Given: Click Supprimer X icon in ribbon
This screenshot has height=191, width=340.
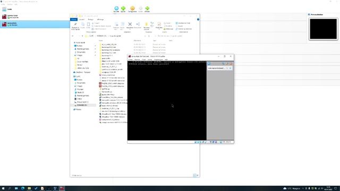Looking at the screenshot, I should [130, 24].
